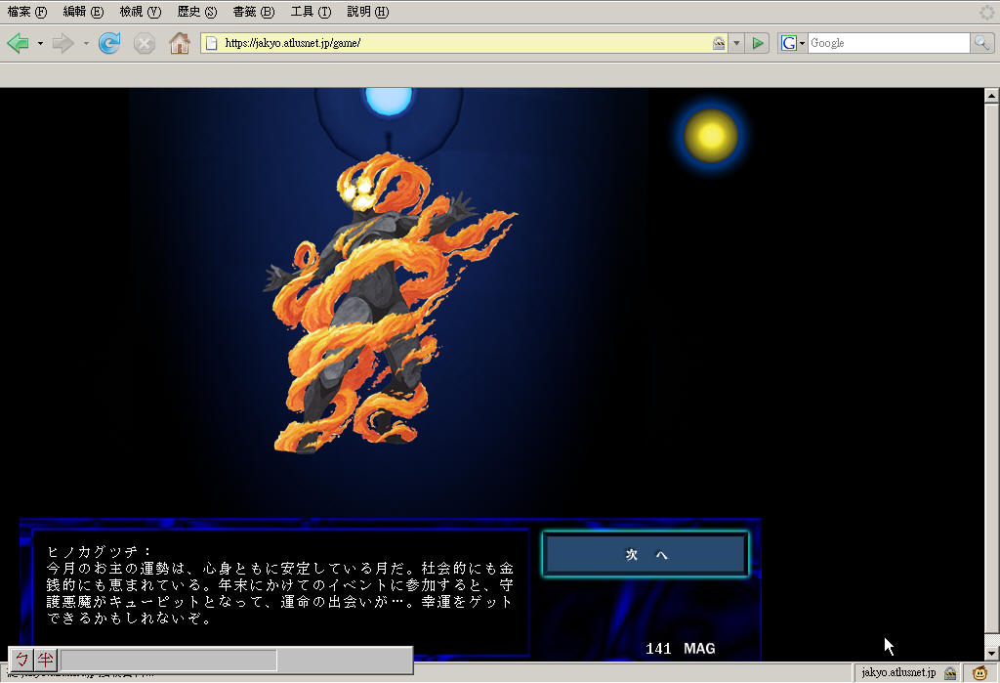The height and width of the screenshot is (683, 1000).
Task: Click the gray Forward arrow button
Action: click(x=63, y=43)
